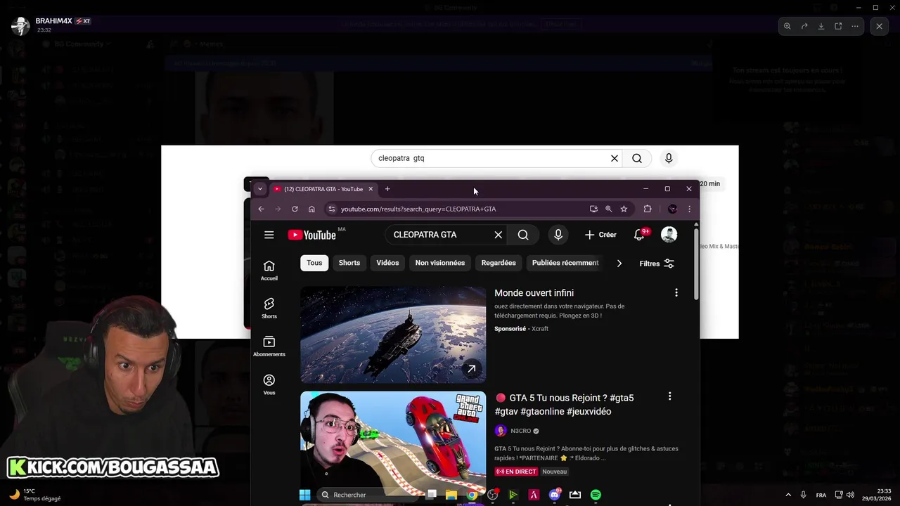This screenshot has width=900, height=506.
Task: Bookmark this page with the star icon
Action: point(624,209)
